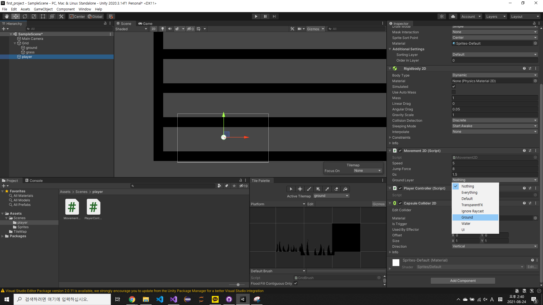Click the Gizmos button in Tile Palette
The width and height of the screenshot is (543, 305).
click(379, 204)
